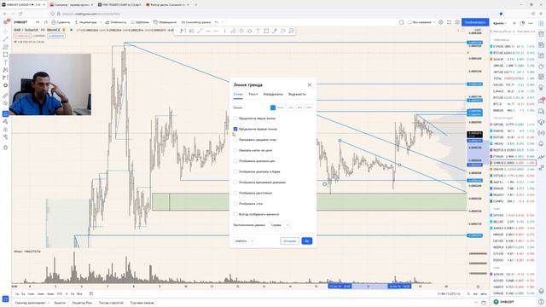The height and width of the screenshot is (307, 546).
Task: Enable 'Всегда отображать значения' checkbox
Action: tap(235, 214)
